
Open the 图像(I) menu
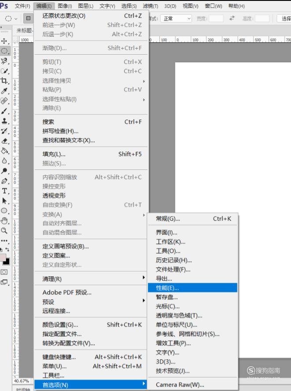point(65,6)
